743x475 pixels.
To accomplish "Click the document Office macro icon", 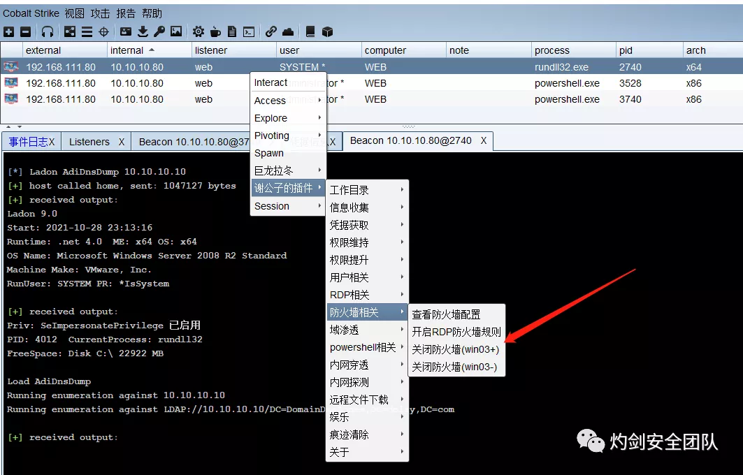I will click(x=232, y=31).
